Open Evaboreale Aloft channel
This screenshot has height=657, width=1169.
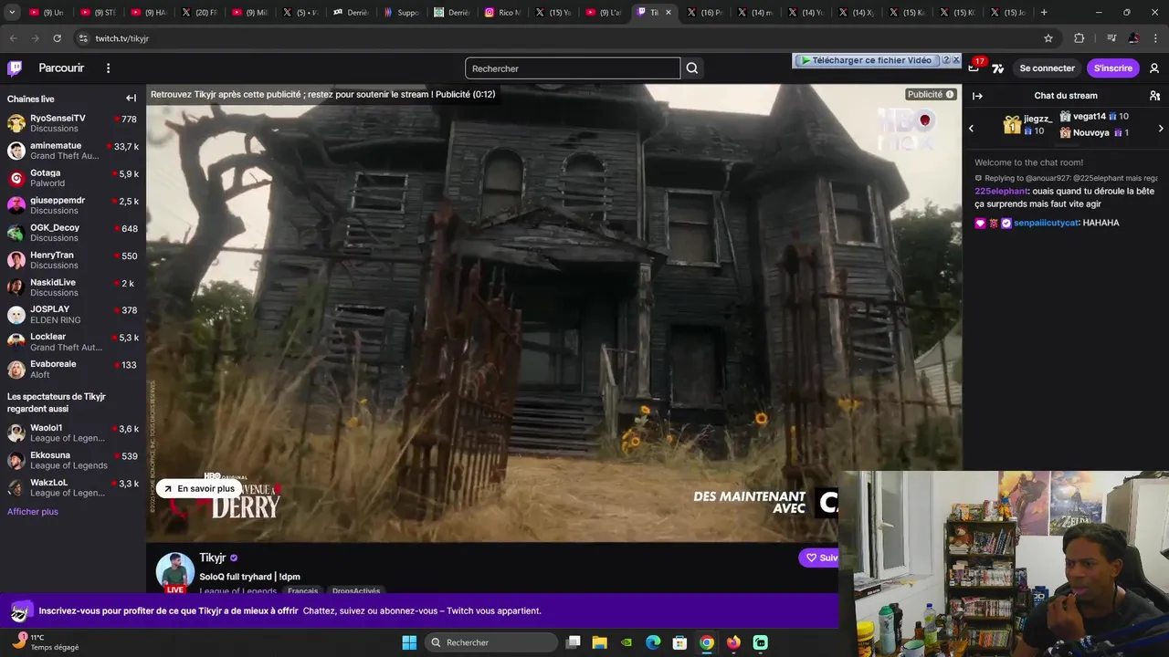[x=73, y=370]
